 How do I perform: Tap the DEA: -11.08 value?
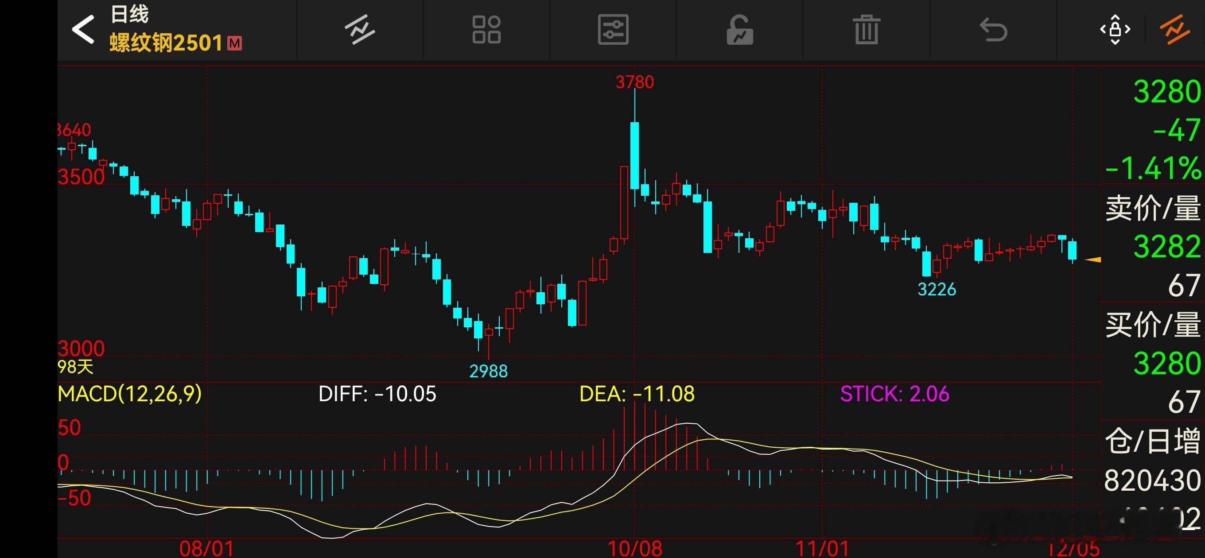pos(637,394)
